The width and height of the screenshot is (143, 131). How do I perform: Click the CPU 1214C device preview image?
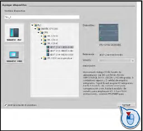point(108,32)
